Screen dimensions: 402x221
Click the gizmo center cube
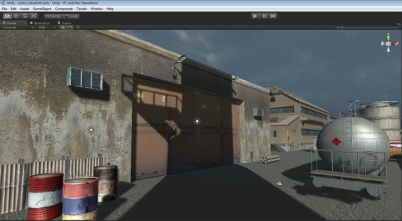388,44
